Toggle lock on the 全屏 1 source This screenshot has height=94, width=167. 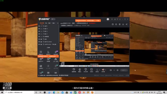[x=41, y=26]
